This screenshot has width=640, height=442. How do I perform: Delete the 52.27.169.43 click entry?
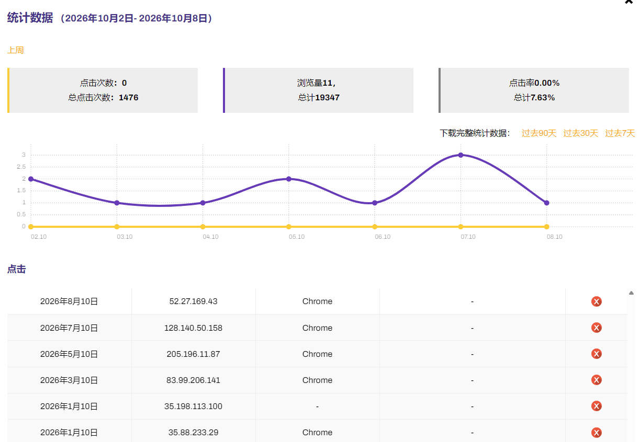pos(596,301)
